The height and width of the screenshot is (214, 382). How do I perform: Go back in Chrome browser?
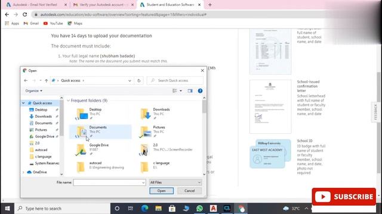click(7, 14)
